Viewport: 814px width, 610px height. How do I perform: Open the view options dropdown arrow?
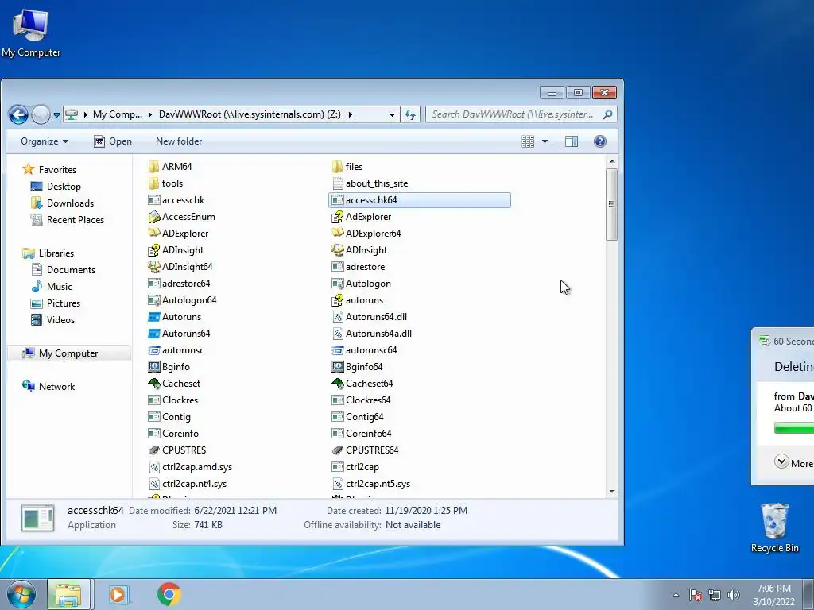(x=545, y=141)
